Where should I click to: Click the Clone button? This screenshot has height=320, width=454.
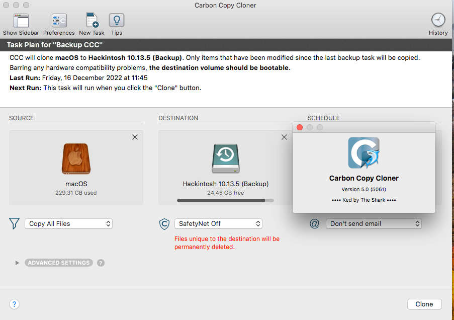pos(424,304)
